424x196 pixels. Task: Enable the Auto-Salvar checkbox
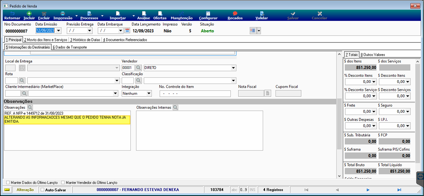(42, 189)
